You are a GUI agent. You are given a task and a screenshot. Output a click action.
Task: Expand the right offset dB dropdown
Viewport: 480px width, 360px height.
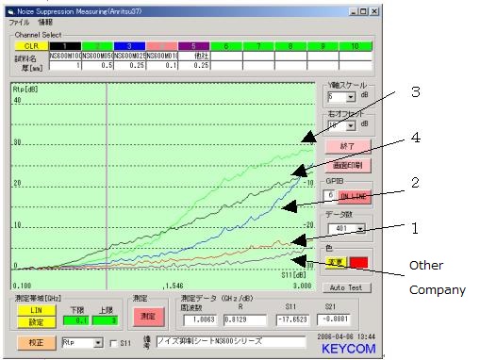351,126
